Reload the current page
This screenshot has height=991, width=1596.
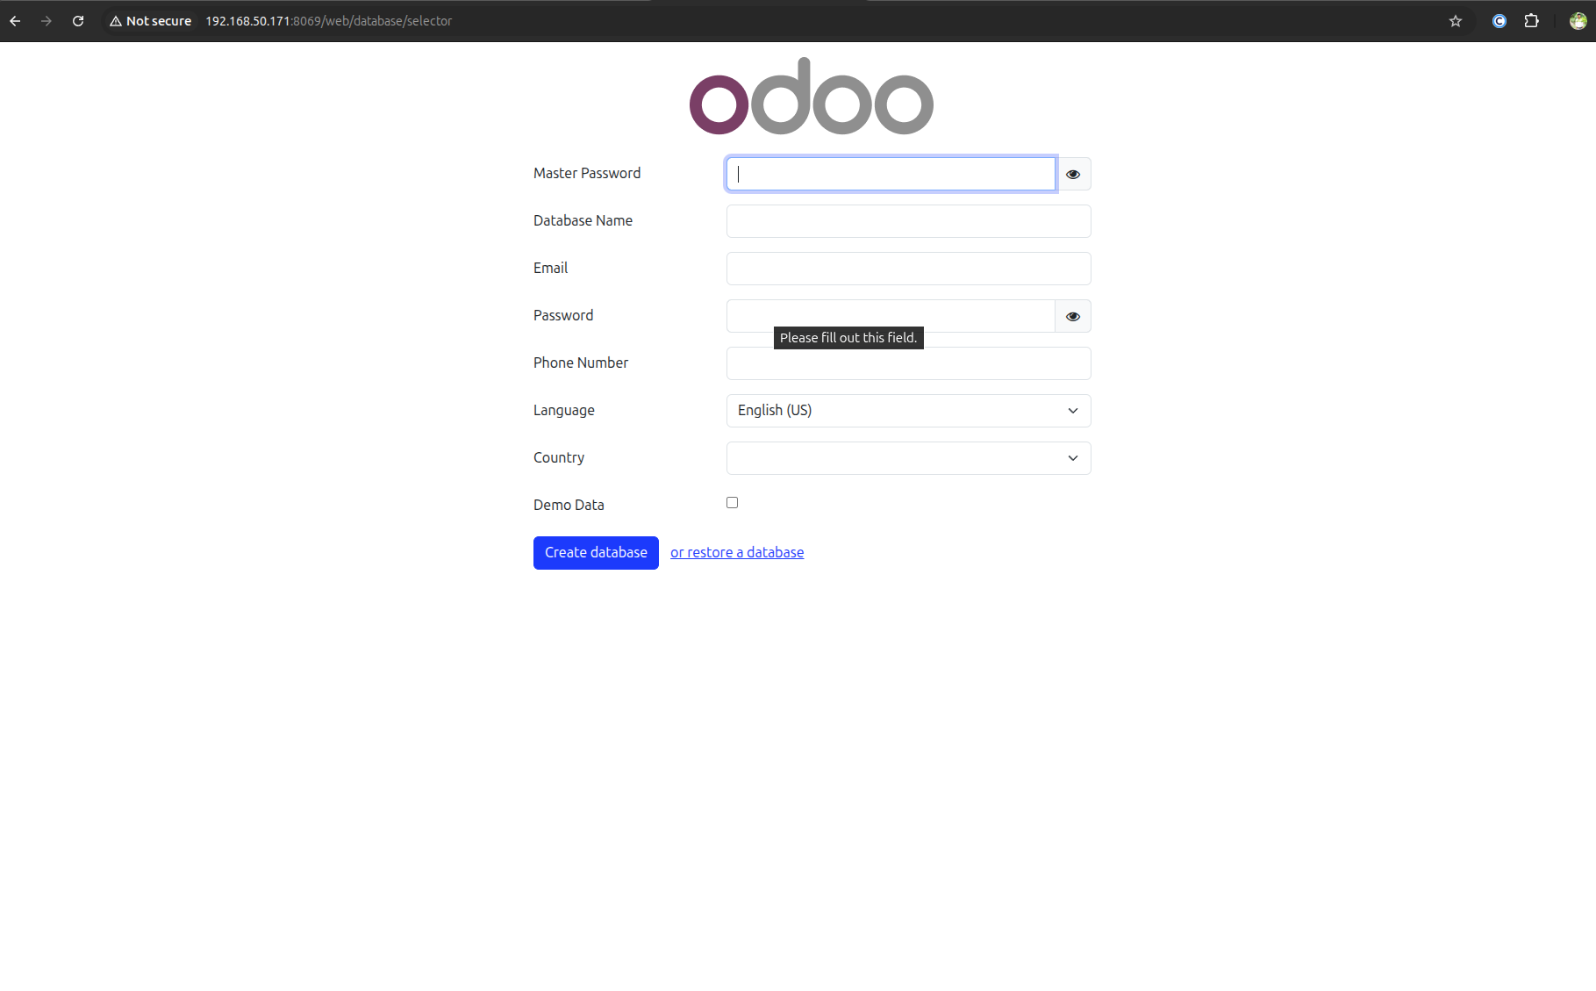pos(78,20)
